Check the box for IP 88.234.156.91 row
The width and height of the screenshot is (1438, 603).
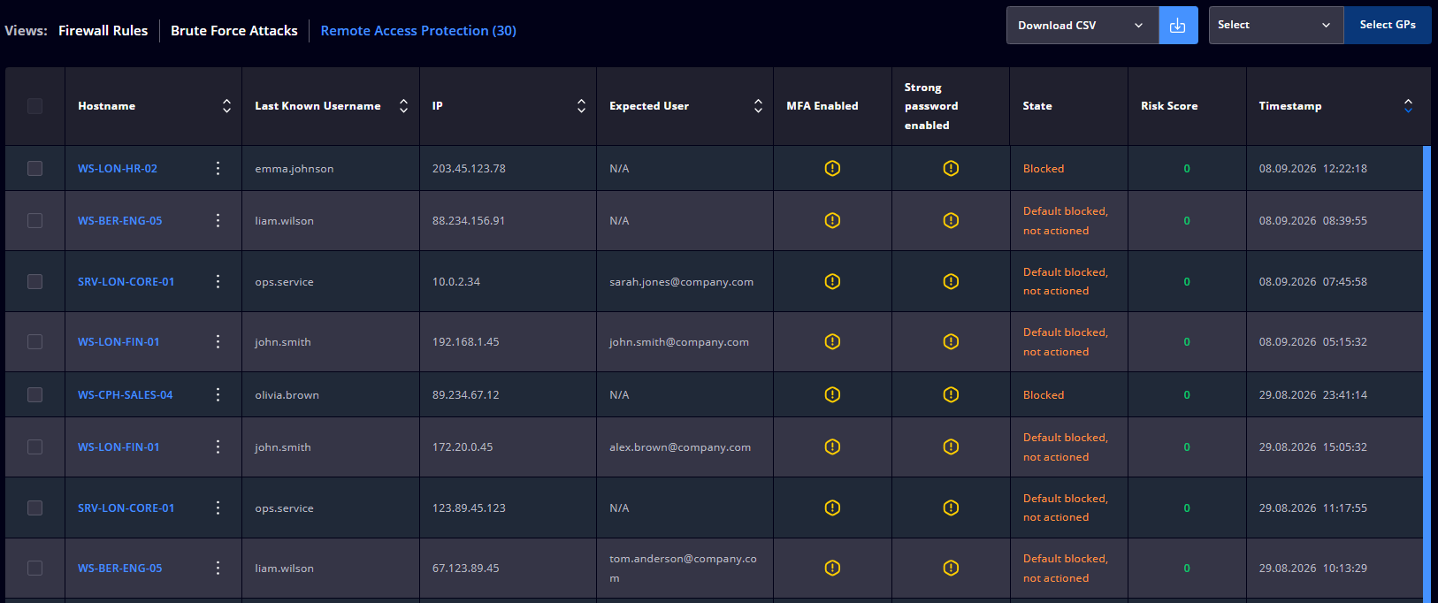pos(34,220)
